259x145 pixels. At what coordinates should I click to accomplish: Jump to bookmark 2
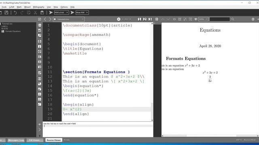pyautogui.click(x=145, y=19)
